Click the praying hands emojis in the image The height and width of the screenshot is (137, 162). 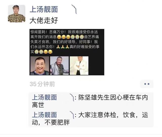pyautogui.click(x=63, y=47)
